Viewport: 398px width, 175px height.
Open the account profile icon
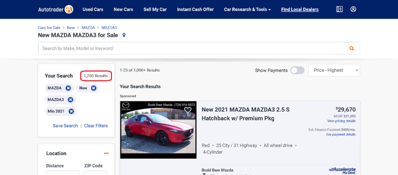353,9
